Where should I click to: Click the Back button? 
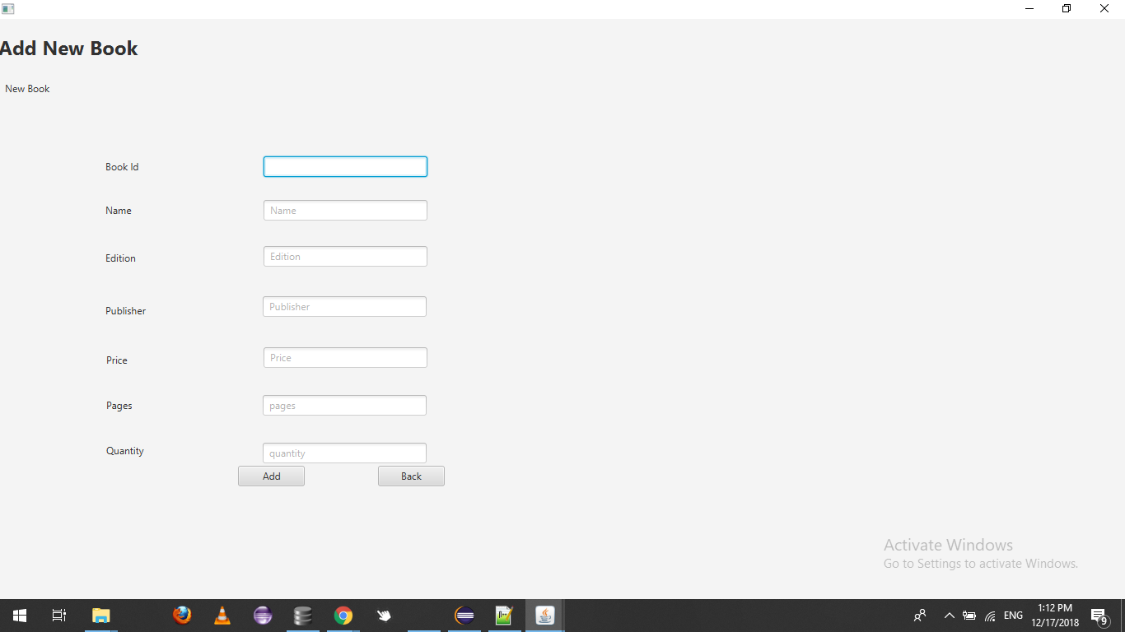tap(411, 476)
